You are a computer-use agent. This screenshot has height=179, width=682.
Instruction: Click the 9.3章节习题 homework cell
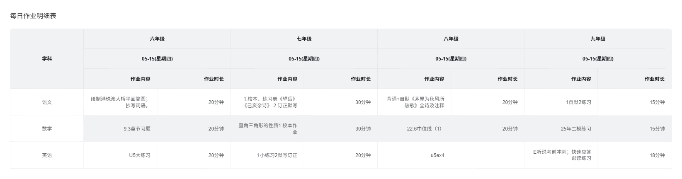tap(120, 128)
